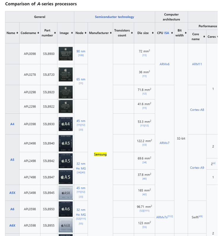Image resolution: width=220 pixels, height=236 pixels.
Task: Open the A4 chip image
Action: [x=66, y=124]
